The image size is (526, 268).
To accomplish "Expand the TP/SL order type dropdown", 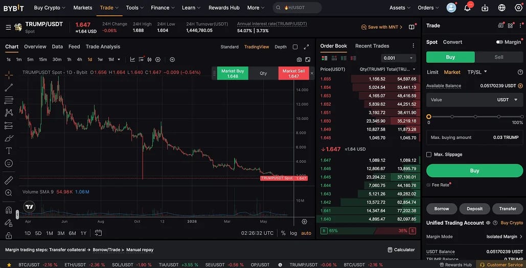I will pyautogui.click(x=477, y=72).
